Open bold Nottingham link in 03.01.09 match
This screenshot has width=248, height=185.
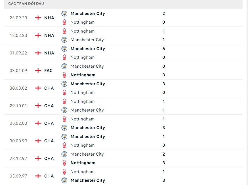pyautogui.click(x=83, y=75)
